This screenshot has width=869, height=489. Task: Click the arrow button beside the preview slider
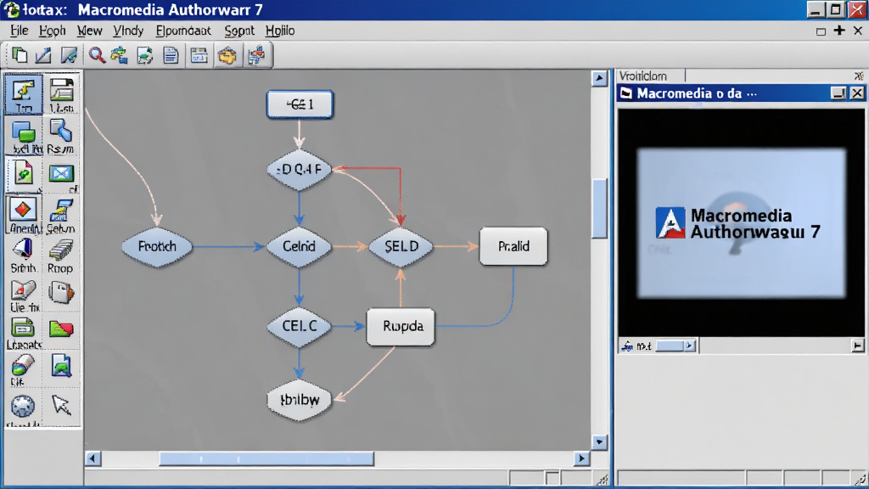[689, 346]
